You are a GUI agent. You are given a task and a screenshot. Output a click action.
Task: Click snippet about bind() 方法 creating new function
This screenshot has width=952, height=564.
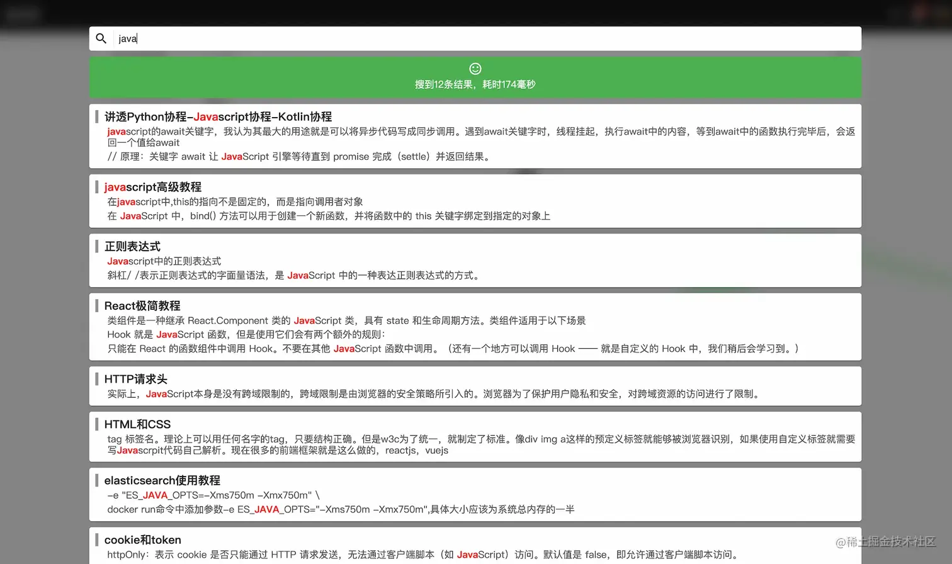(x=329, y=216)
